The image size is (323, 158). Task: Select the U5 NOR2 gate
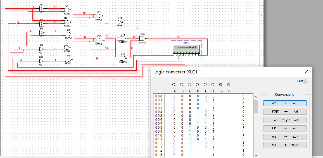tap(68, 60)
